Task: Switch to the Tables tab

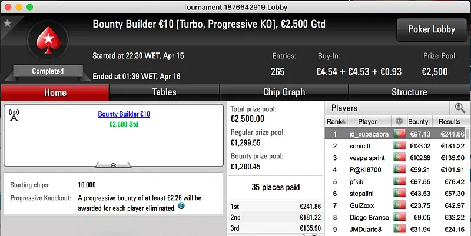Action: pos(164,92)
